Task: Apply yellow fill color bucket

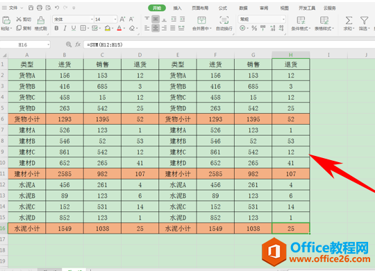Action: [108, 28]
